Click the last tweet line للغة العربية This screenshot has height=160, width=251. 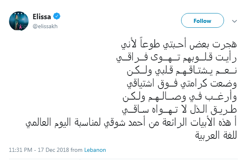pos(216,136)
